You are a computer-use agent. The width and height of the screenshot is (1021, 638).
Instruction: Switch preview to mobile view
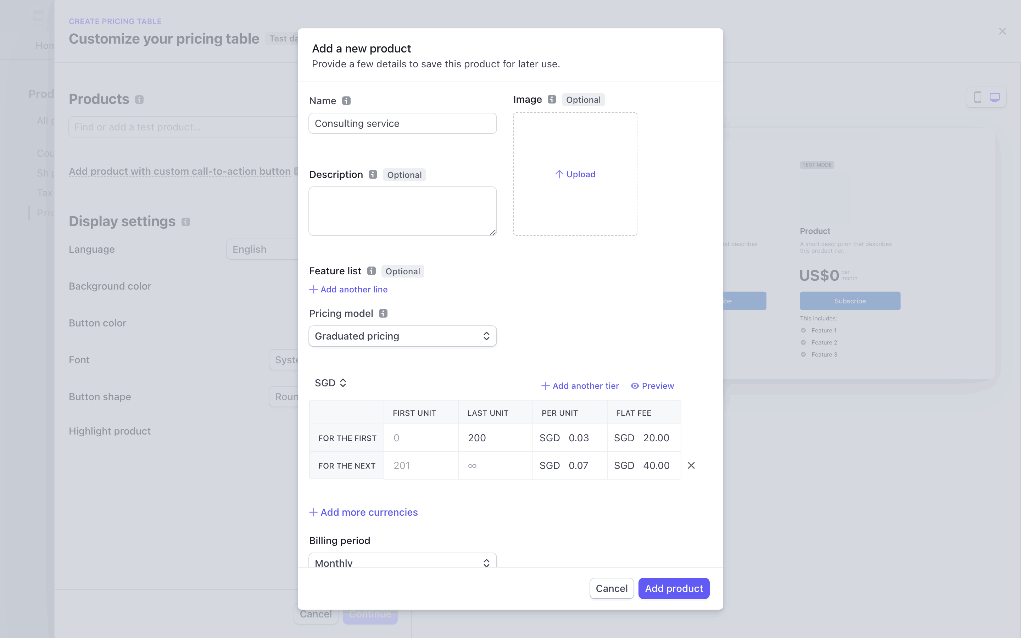point(978,97)
